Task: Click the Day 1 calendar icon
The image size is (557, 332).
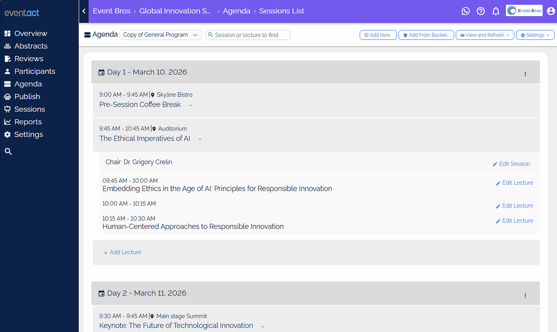Action: (102, 72)
